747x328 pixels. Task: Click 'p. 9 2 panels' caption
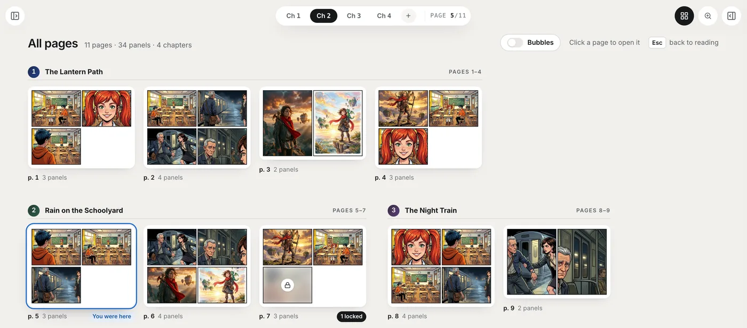tap(523, 308)
